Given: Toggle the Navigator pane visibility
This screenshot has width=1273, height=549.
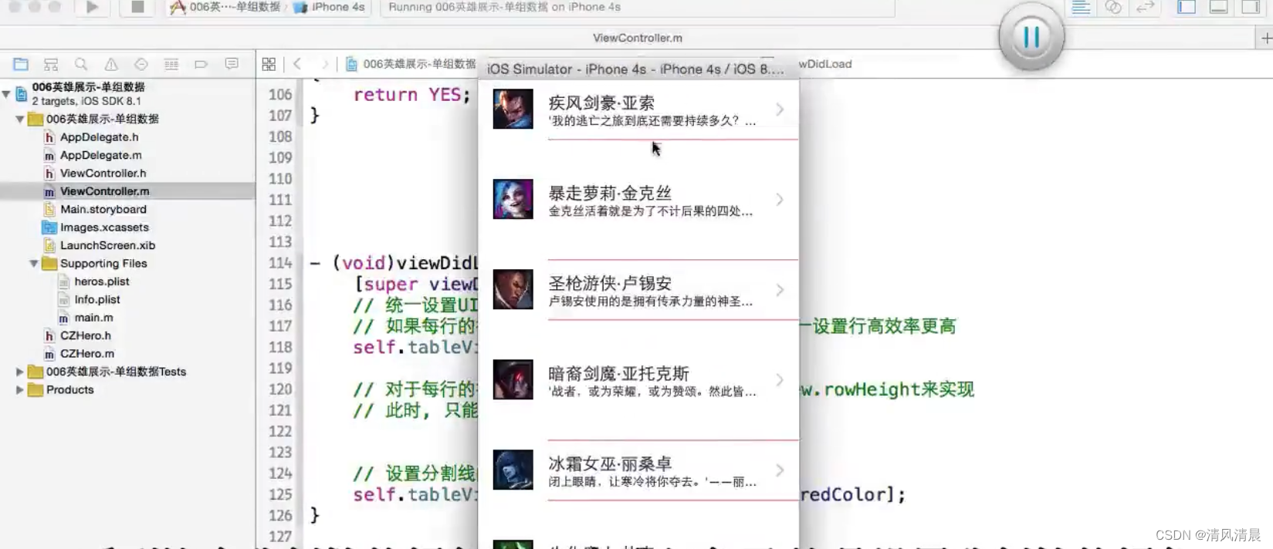Looking at the screenshot, I should coord(1187,7).
